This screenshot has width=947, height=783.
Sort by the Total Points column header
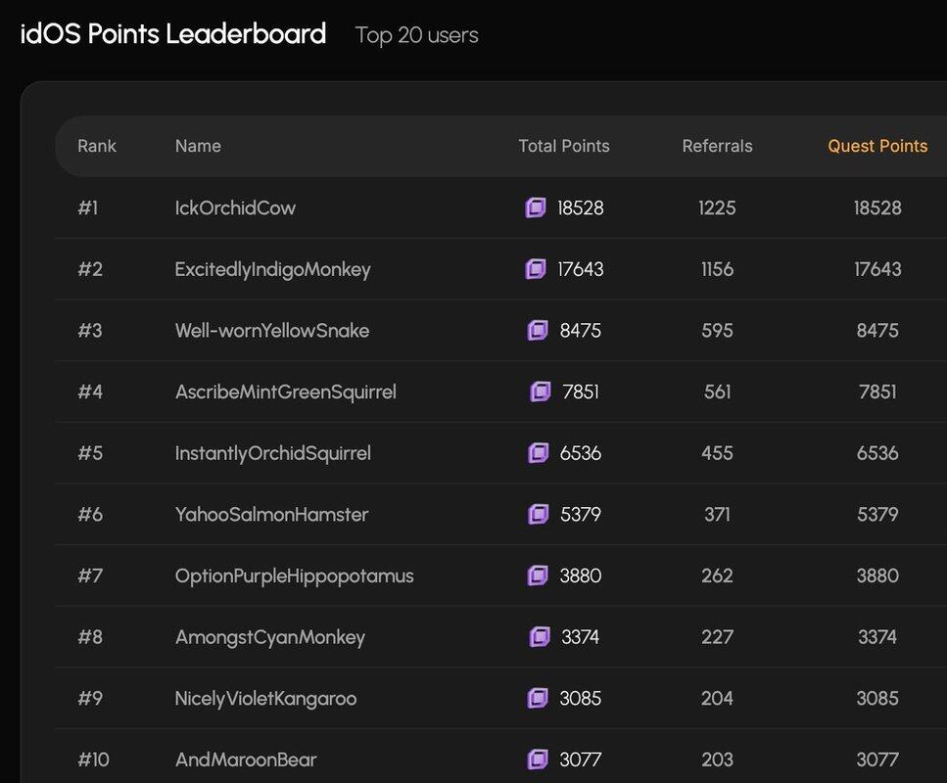click(563, 146)
